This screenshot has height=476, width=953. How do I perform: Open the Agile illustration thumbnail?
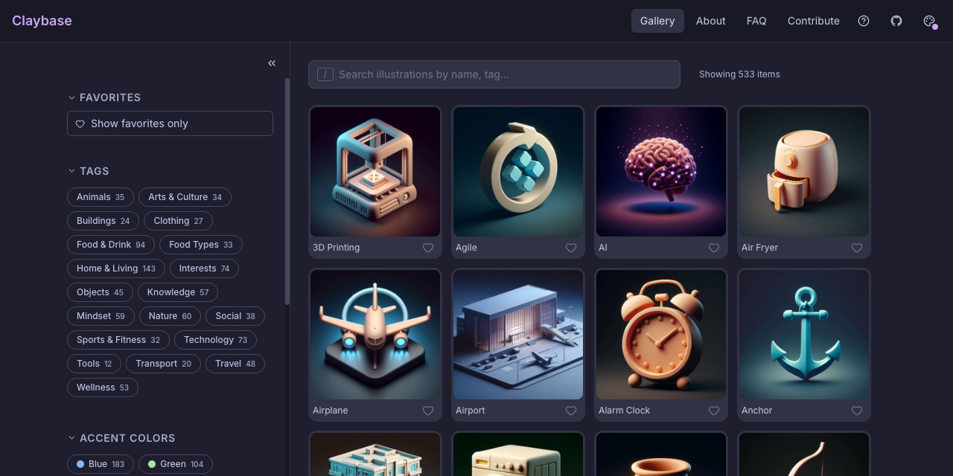518,172
